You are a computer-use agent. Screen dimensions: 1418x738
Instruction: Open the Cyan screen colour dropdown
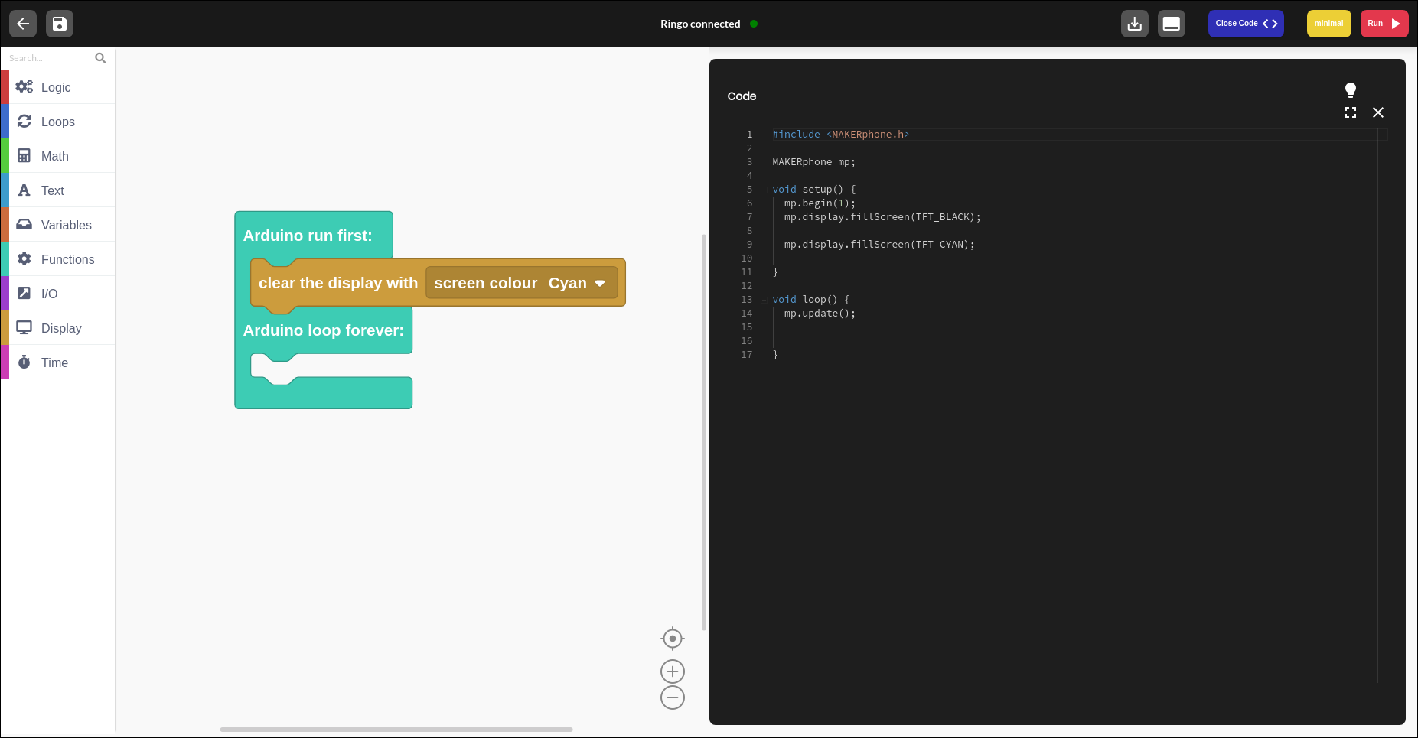(x=576, y=283)
